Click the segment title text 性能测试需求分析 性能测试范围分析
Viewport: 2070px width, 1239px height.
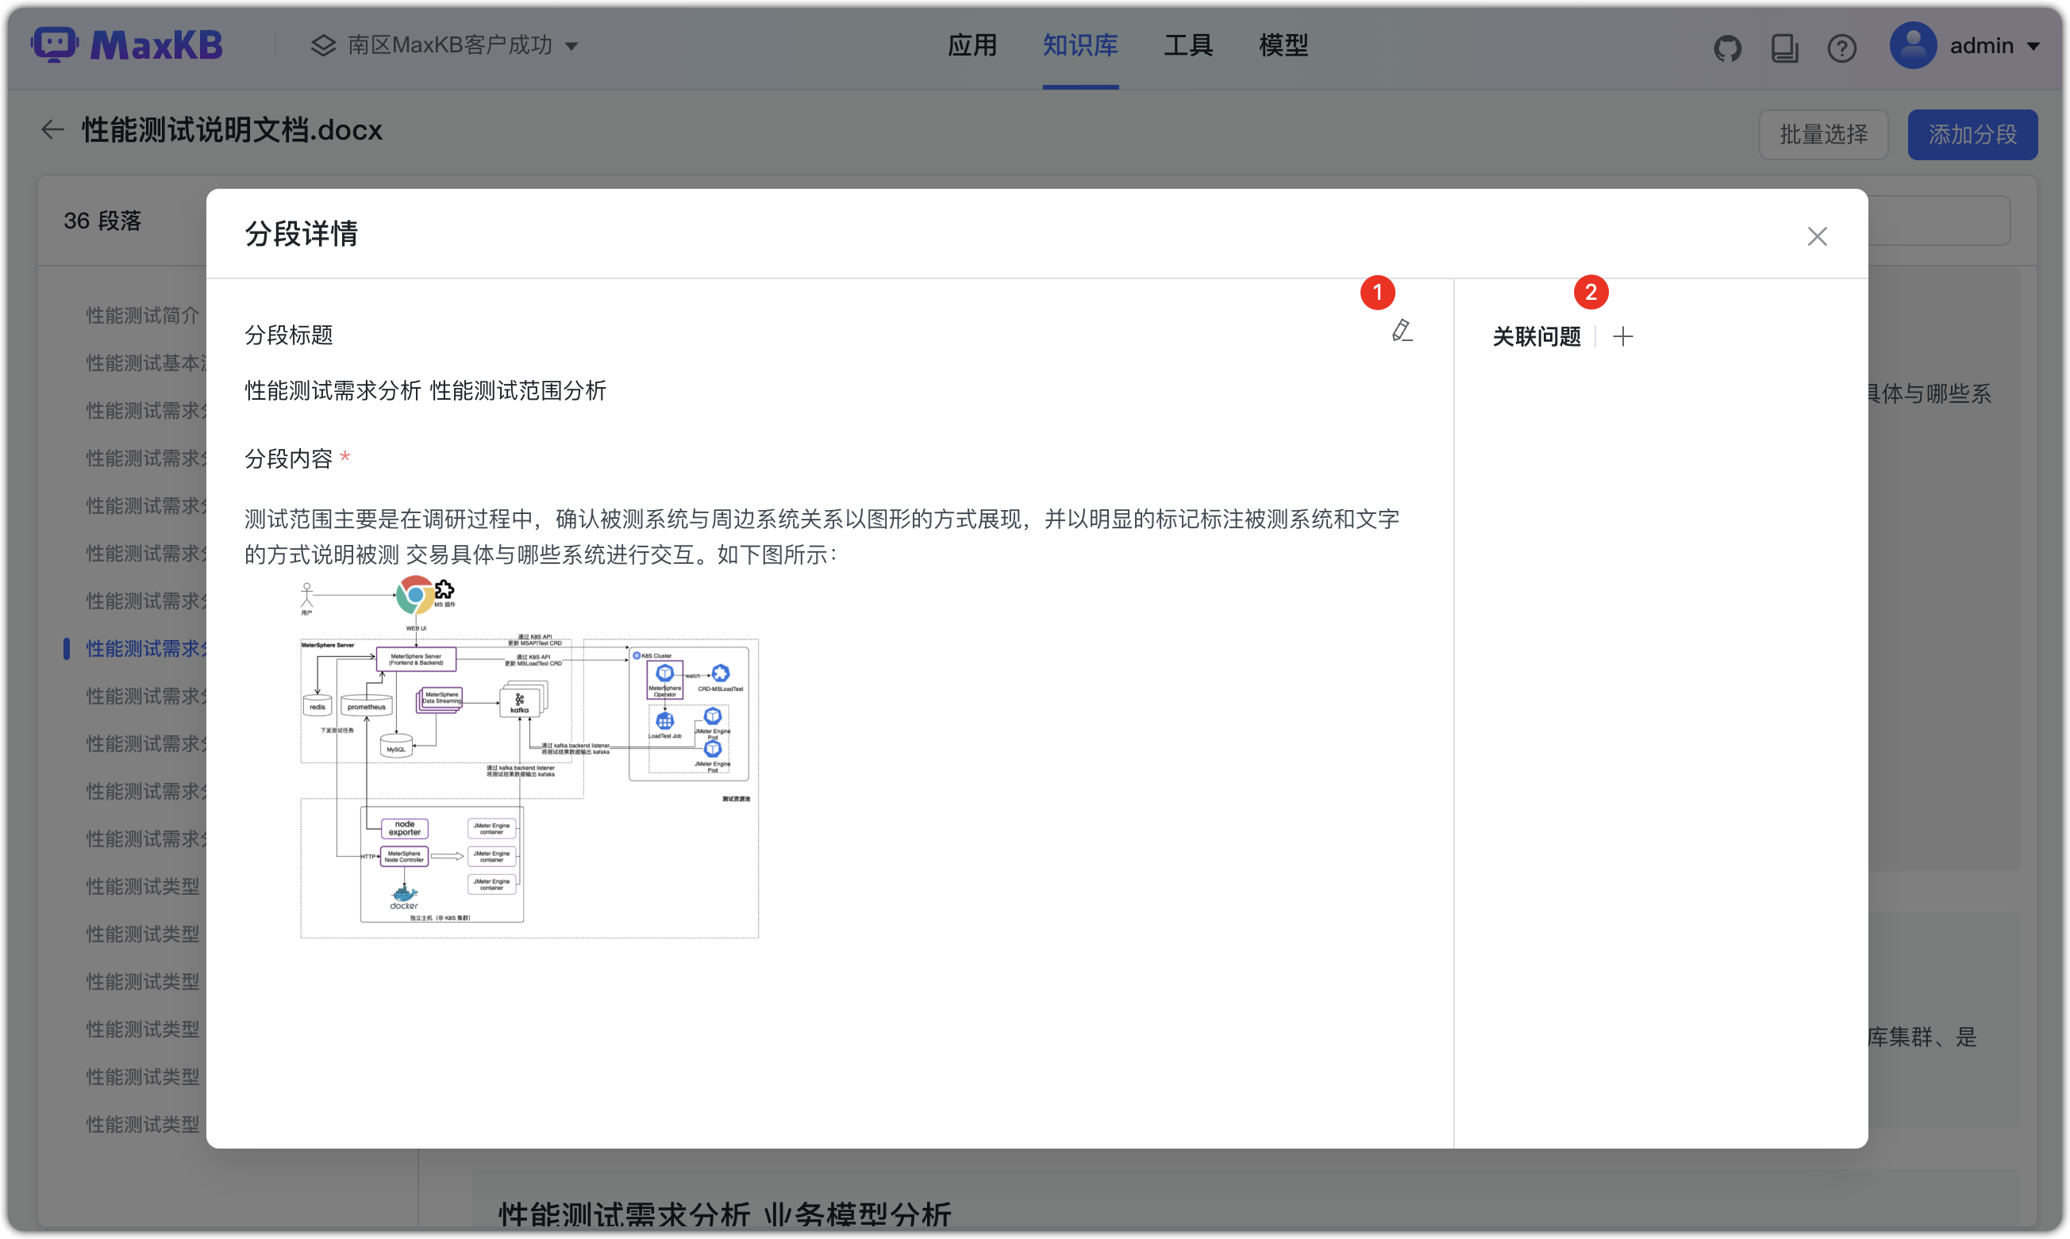pos(426,390)
